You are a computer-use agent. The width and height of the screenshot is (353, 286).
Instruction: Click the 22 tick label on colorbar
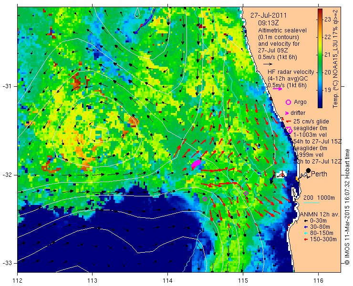[x=327, y=37]
